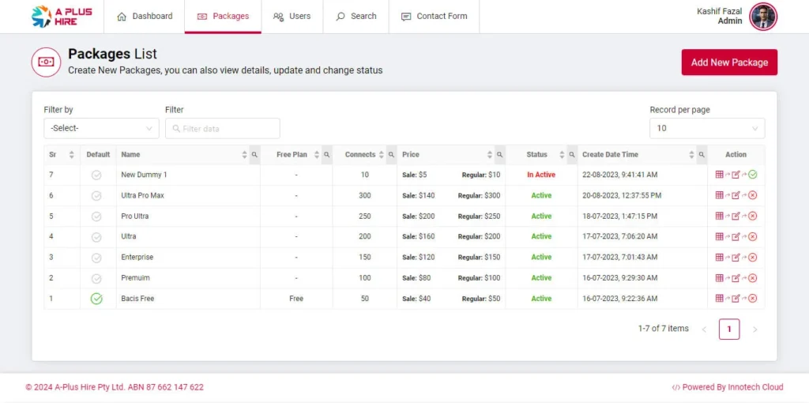This screenshot has height=403, width=809.
Task: Click the search icon in Status column header
Action: 572,155
